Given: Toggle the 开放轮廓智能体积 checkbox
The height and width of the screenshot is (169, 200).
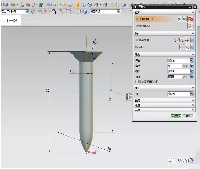Looking at the screenshot, I should [x=137, y=81].
